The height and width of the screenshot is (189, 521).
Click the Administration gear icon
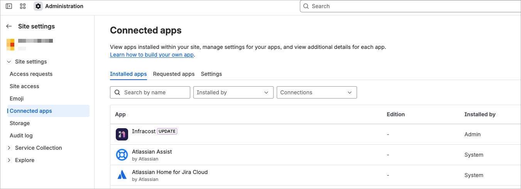pos(38,6)
